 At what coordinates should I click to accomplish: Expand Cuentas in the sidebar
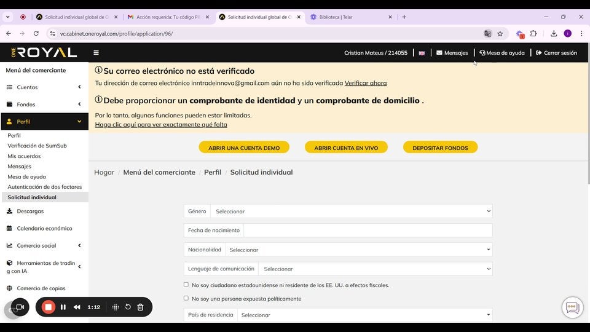pos(44,87)
